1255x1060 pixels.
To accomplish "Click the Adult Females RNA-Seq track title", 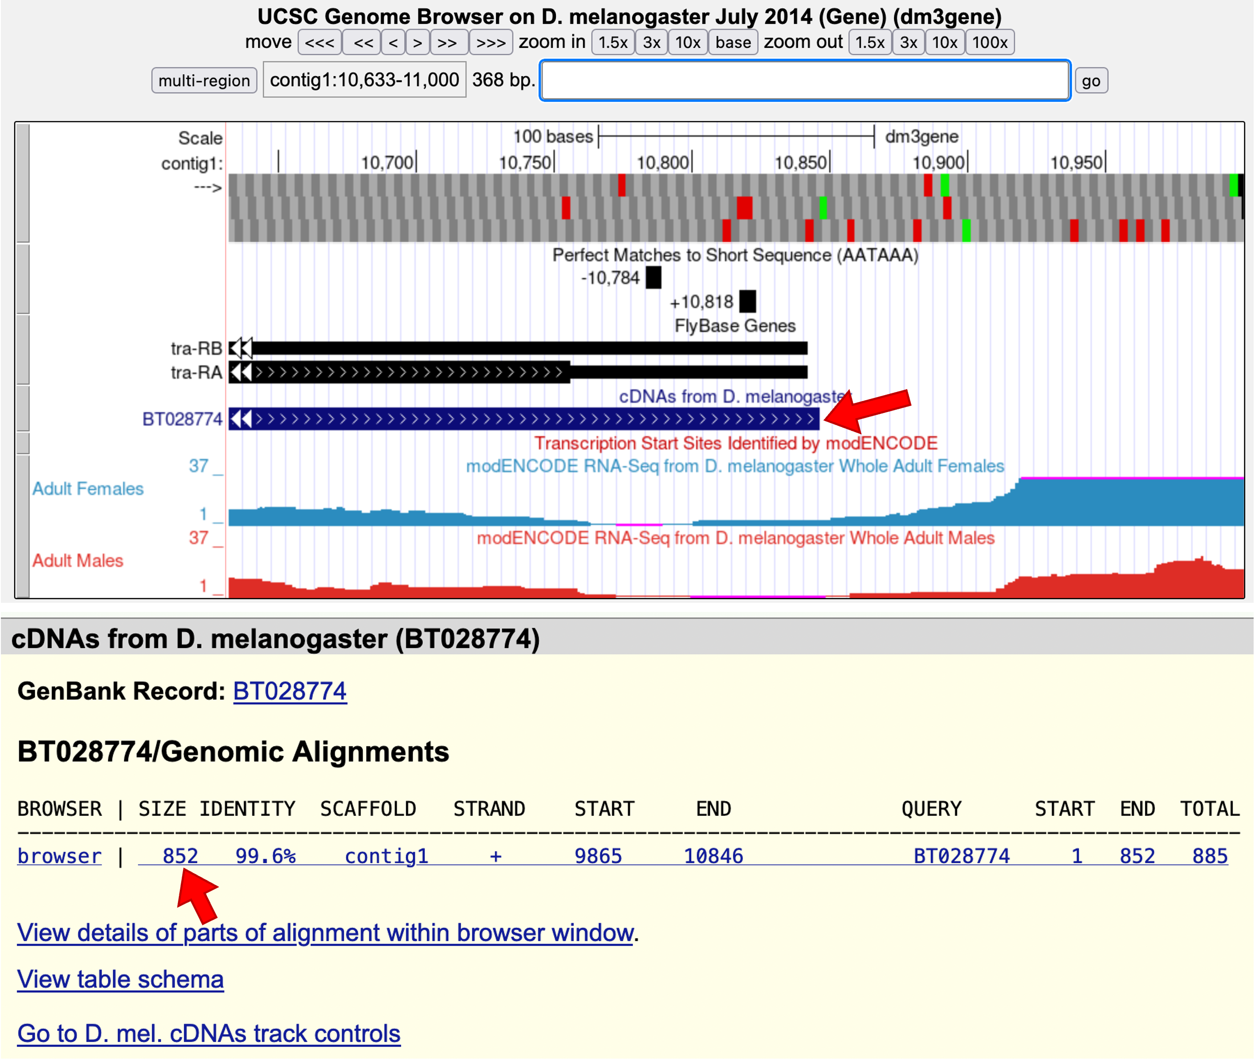I will 735,466.
